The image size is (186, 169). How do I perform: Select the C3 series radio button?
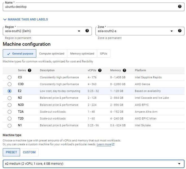(x=10, y=77)
